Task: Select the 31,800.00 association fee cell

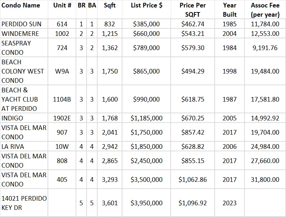Action: point(265,180)
